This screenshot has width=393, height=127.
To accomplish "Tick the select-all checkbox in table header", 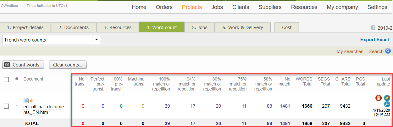I will pyautogui.click(x=6, y=80).
